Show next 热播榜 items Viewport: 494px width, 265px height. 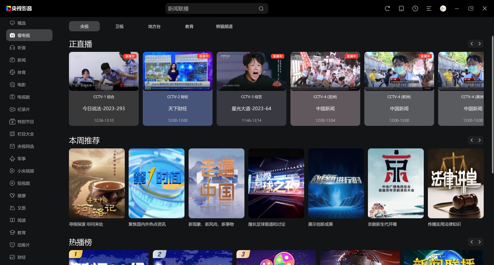tap(480, 242)
